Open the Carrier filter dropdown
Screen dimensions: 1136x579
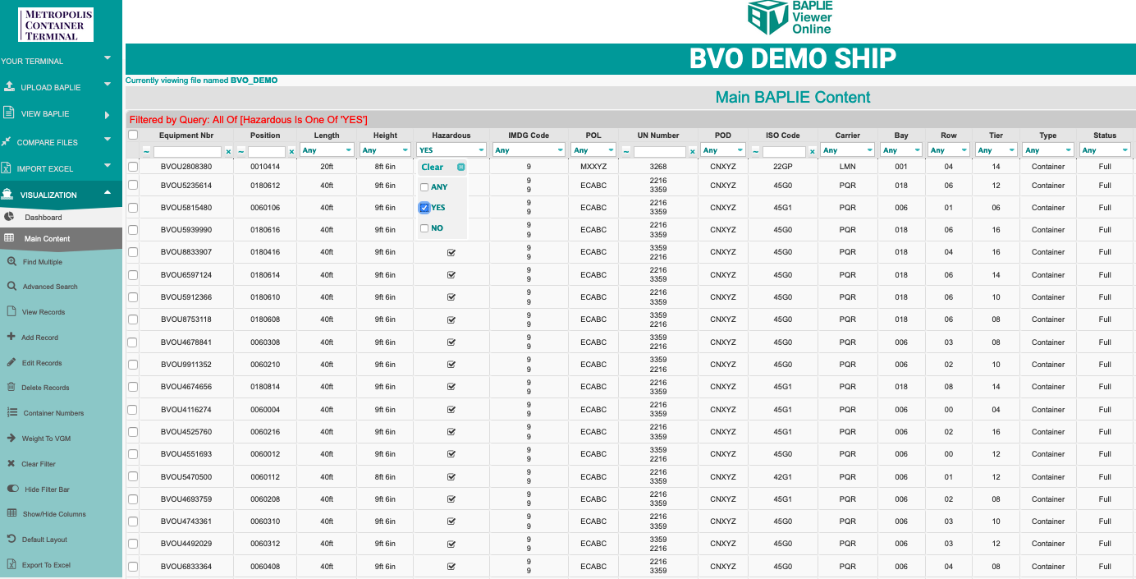(848, 150)
